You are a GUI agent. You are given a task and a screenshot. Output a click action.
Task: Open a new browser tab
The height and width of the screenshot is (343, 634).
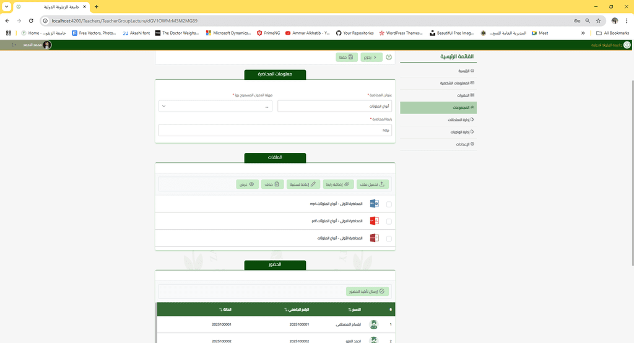(x=96, y=6)
